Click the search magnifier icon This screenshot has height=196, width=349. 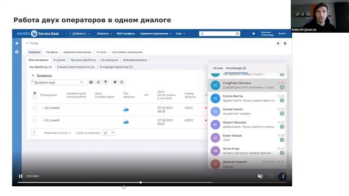point(202,34)
